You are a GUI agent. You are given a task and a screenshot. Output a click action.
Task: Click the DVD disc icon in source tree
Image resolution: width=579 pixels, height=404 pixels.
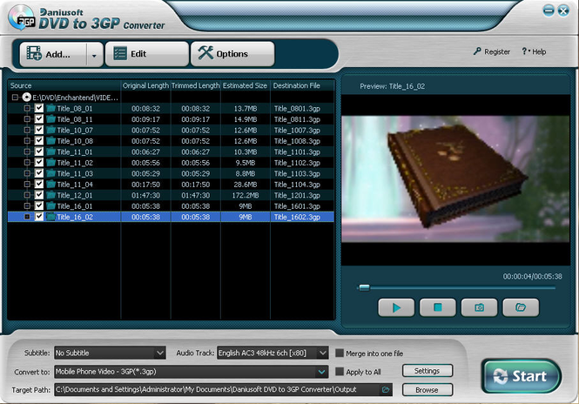click(27, 98)
